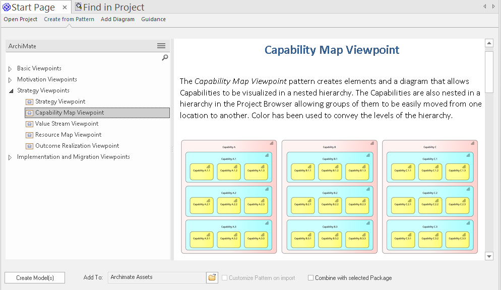Click the Strategy Viewpoint diagram icon
Image resolution: width=501 pixels, height=290 pixels.
pyautogui.click(x=29, y=102)
